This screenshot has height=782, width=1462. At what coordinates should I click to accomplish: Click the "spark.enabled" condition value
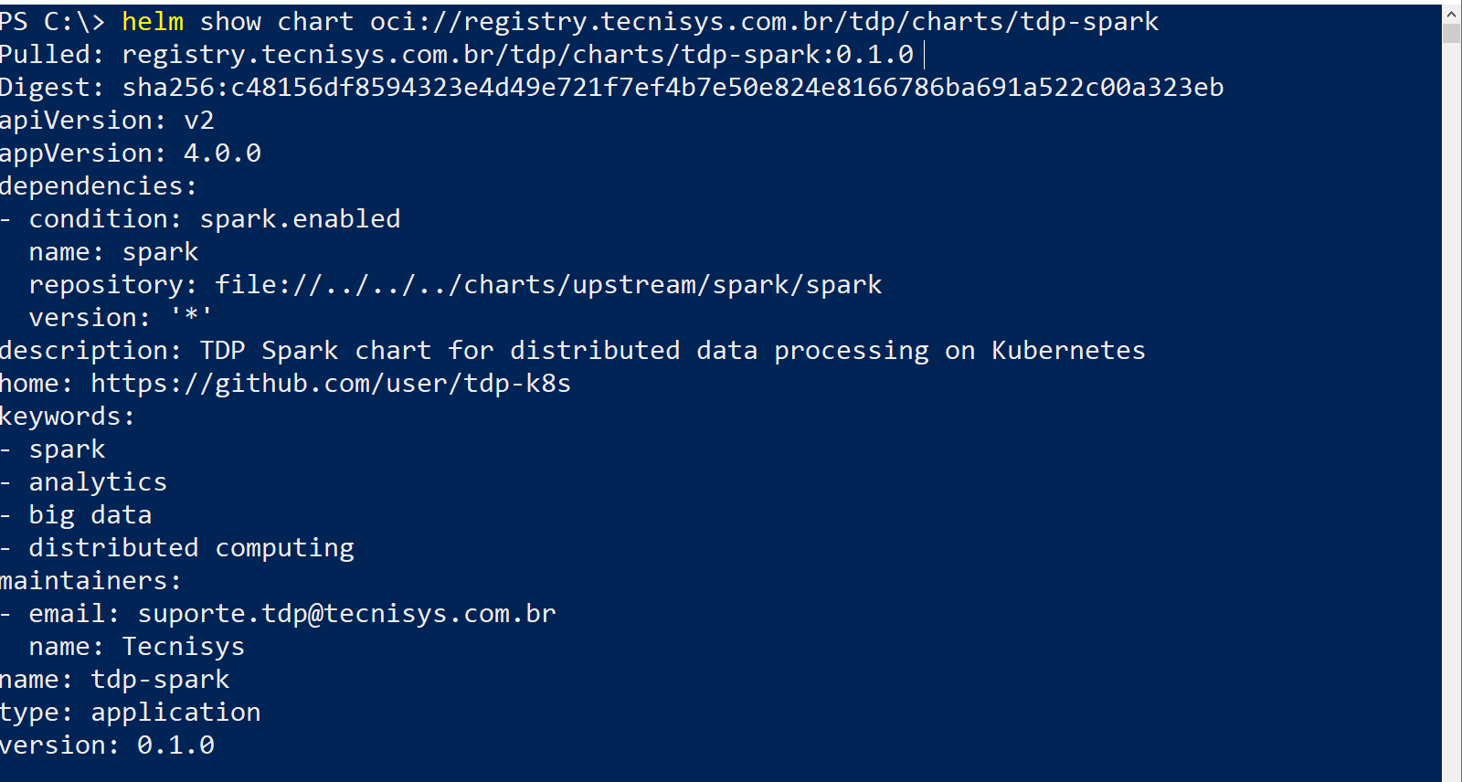[x=300, y=219]
